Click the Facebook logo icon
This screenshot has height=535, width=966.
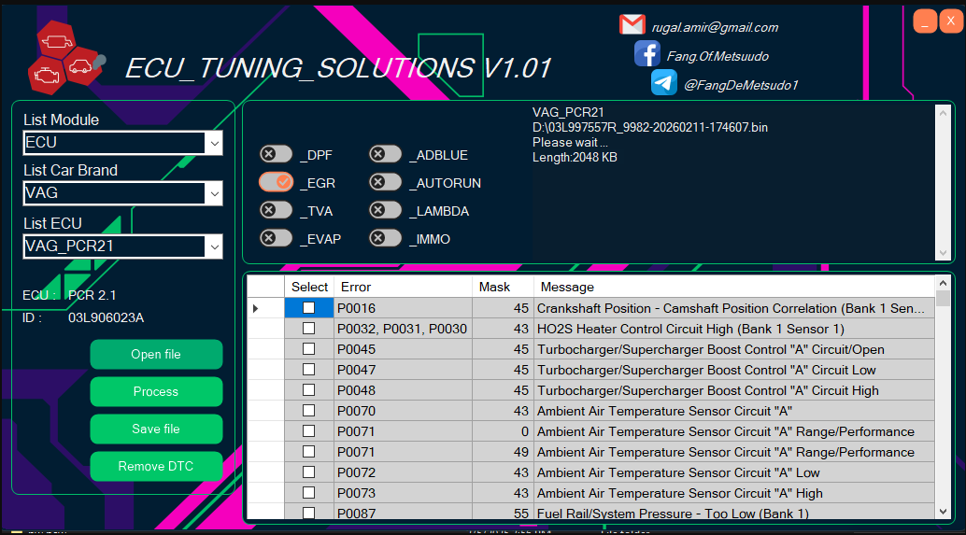[646, 54]
